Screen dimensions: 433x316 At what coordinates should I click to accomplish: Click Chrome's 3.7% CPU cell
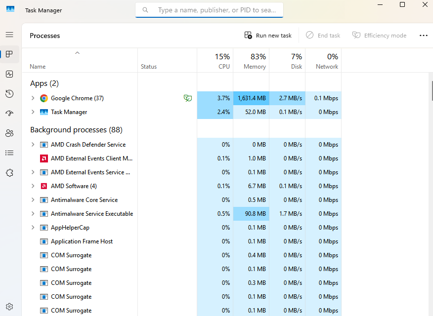(215, 98)
